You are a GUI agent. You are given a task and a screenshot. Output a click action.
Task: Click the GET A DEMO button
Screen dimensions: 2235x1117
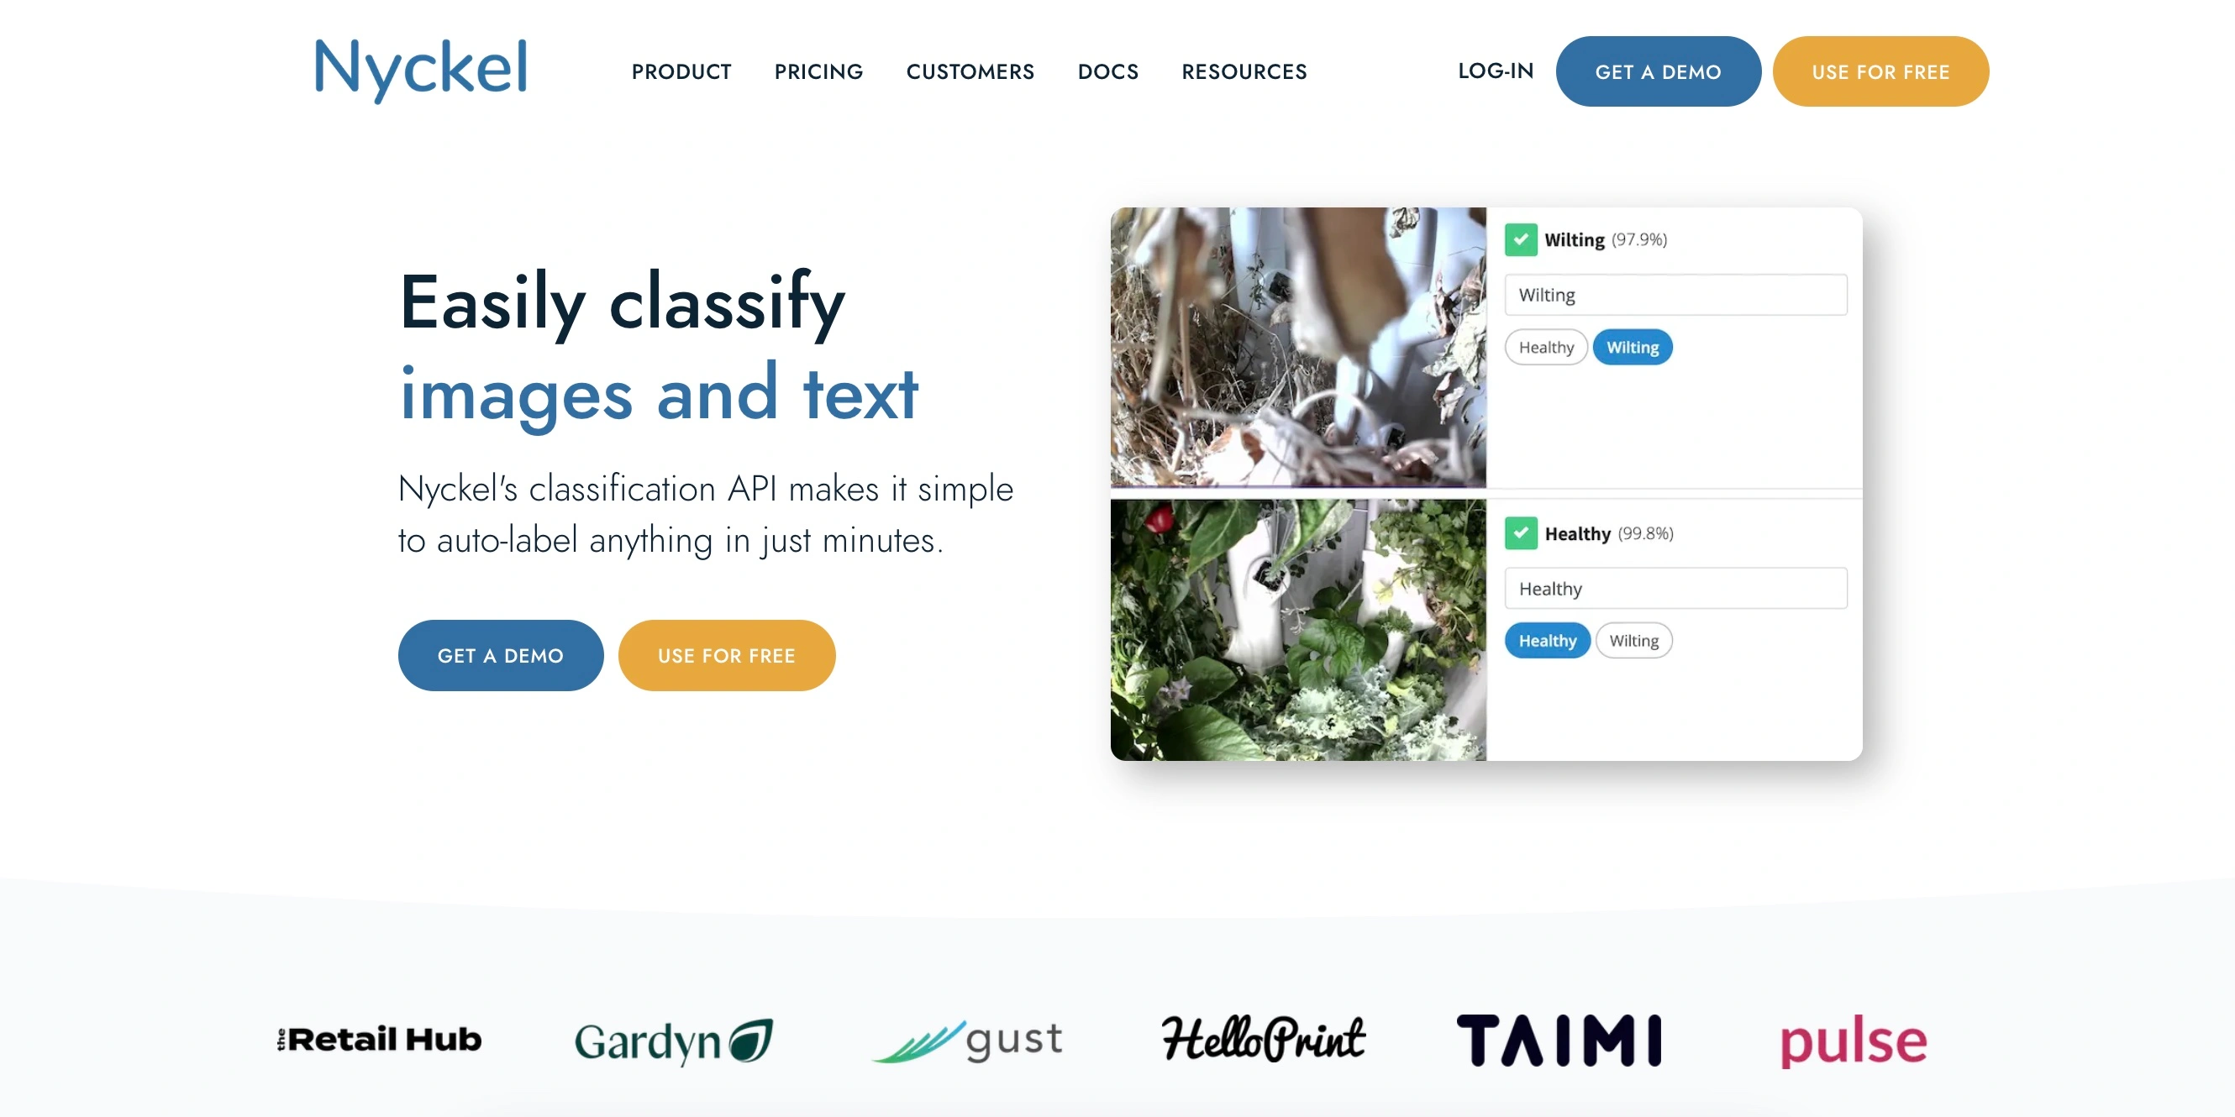(500, 654)
